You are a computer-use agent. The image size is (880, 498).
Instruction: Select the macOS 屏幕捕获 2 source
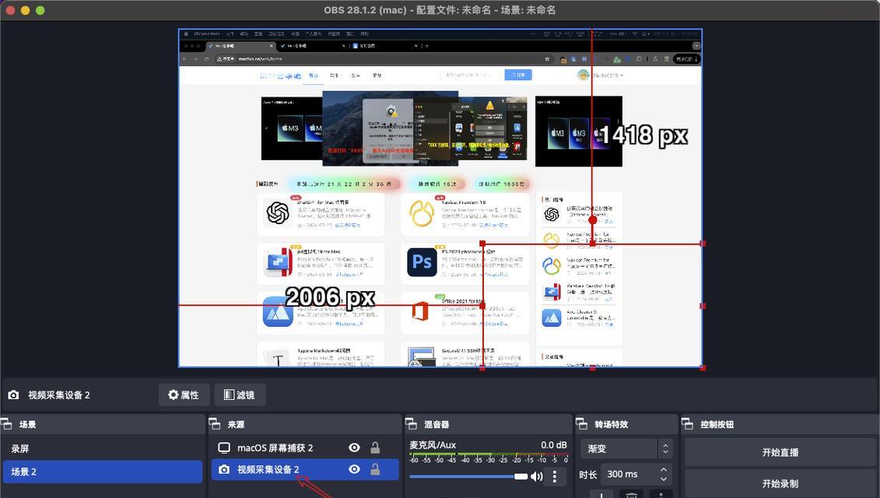click(305, 447)
